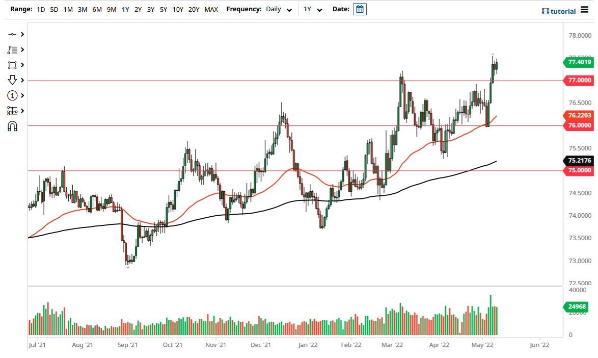Click the 76.2203 moving average label
The width and height of the screenshot is (598, 358).
pos(579,115)
